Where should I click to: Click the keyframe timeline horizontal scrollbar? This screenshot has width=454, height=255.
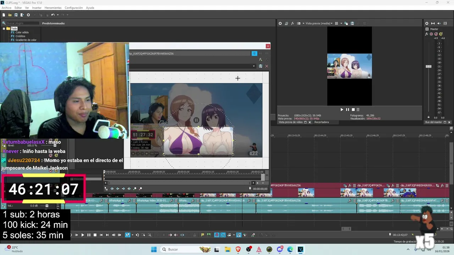tap(180, 183)
